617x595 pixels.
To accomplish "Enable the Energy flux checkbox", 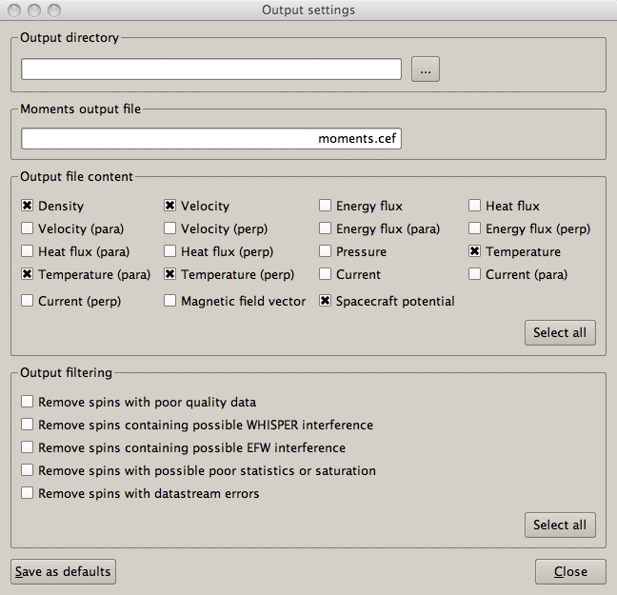I will tap(325, 206).
